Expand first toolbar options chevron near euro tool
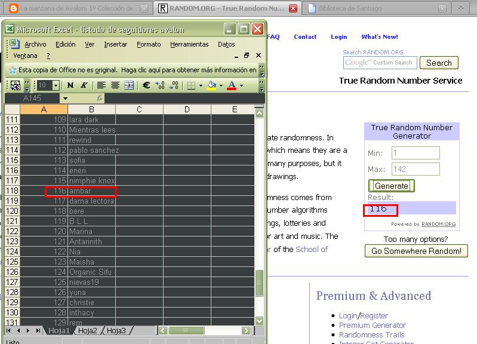This screenshot has height=344, width=477. 27,85
